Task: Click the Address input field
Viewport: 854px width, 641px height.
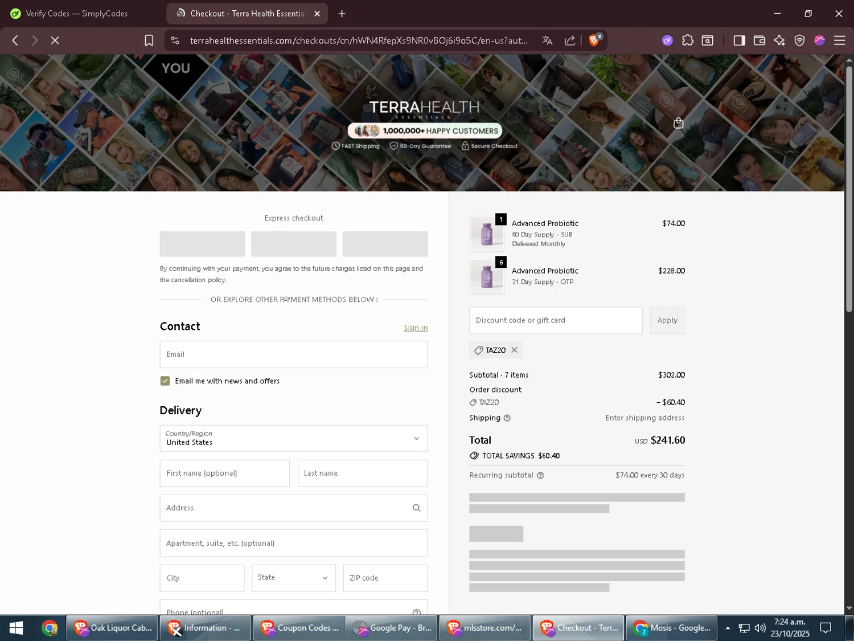Action: [x=294, y=508]
